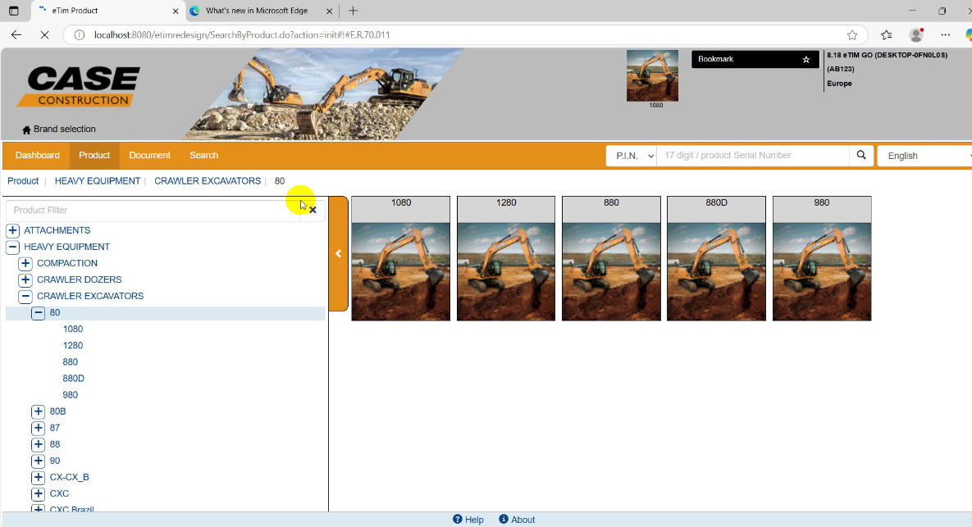The height and width of the screenshot is (527, 972).
Task: Focus the Product Filter input field
Action: [153, 210]
